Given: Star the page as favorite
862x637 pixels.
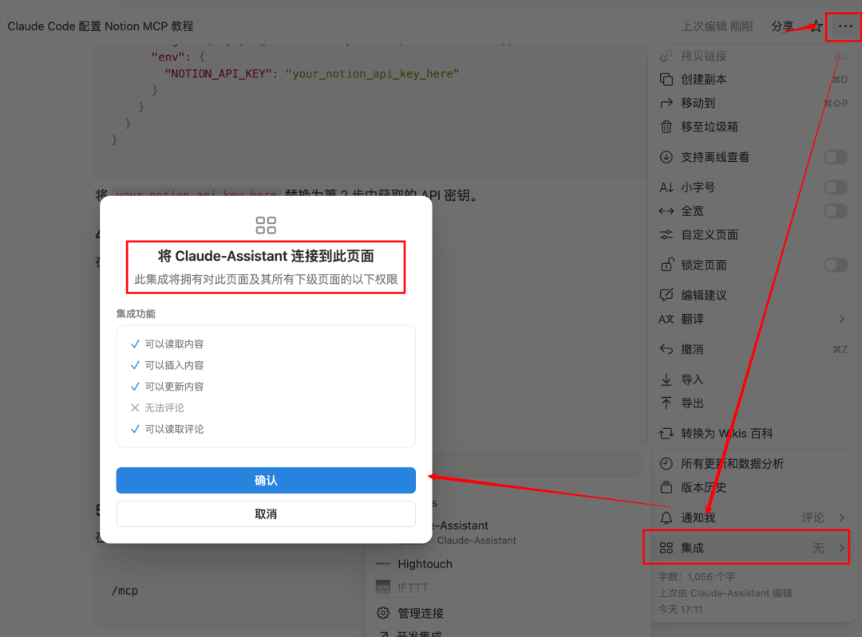Looking at the screenshot, I should coord(817,26).
